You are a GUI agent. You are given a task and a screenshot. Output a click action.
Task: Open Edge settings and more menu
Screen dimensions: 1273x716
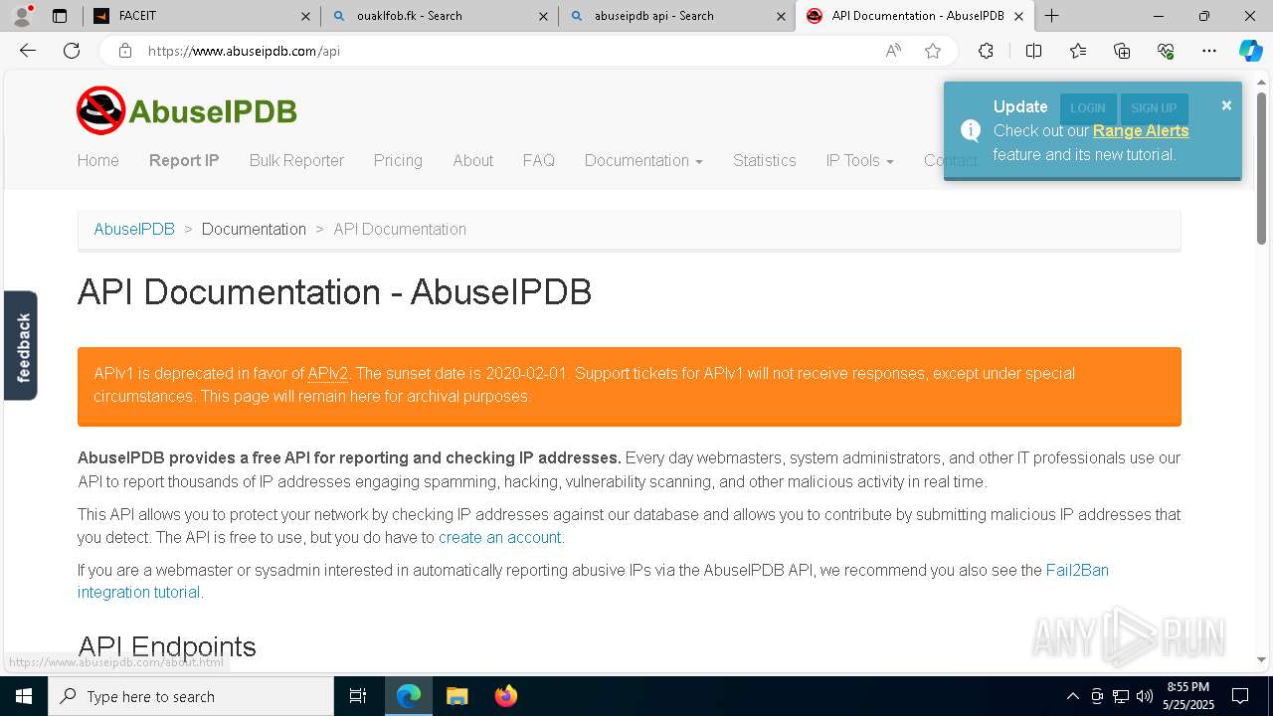[1209, 51]
